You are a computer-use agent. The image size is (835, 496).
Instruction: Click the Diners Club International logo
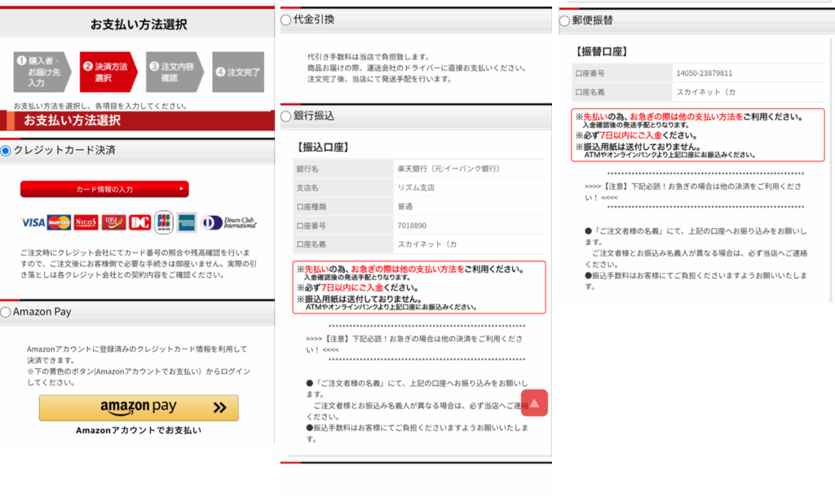pos(230,222)
